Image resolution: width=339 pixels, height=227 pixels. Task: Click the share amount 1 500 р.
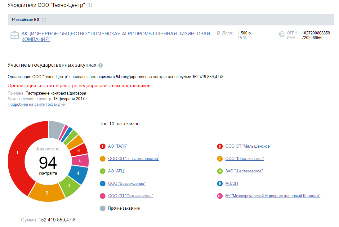[244, 33]
